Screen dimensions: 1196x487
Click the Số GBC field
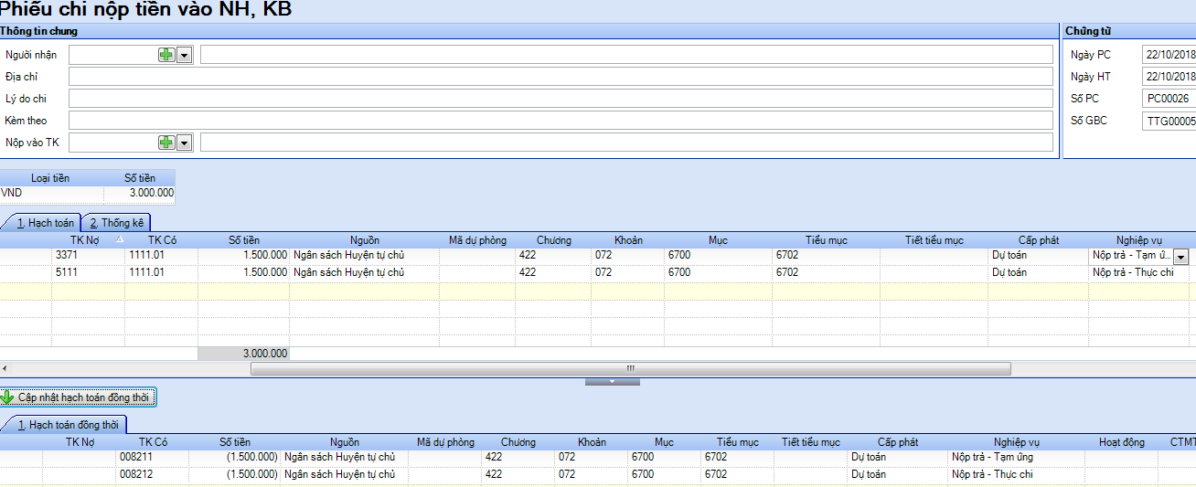(1169, 121)
